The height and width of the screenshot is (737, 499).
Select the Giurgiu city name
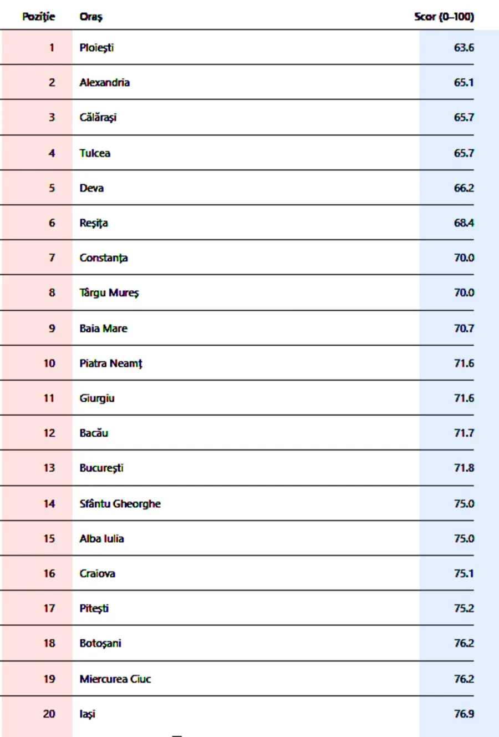pyautogui.click(x=97, y=398)
